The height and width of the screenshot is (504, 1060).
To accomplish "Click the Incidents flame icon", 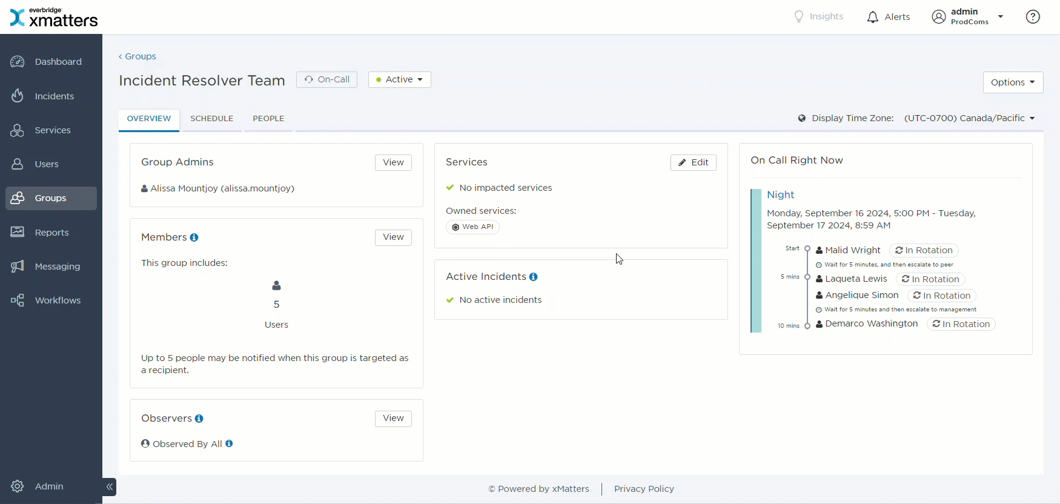I will point(18,96).
